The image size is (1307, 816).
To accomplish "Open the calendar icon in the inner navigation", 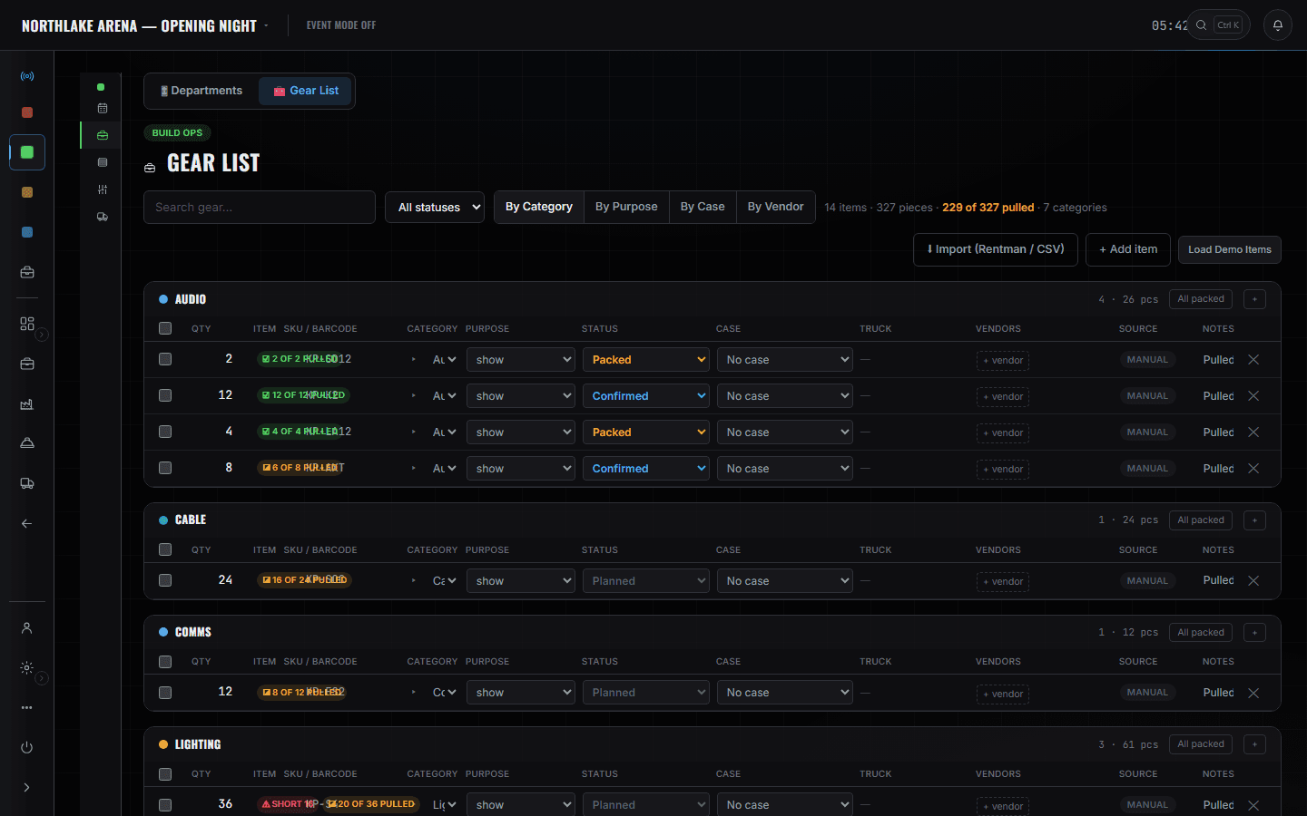I will tap(103, 108).
